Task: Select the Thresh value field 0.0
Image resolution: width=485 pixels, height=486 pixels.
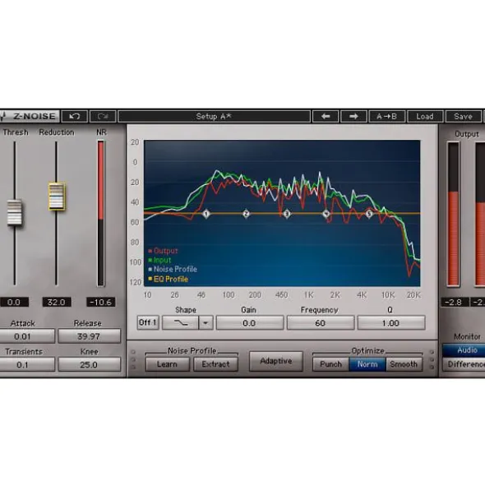Action: pos(14,302)
